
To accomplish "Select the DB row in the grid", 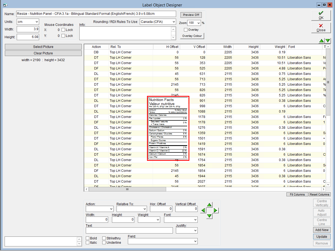I will [205, 52].
